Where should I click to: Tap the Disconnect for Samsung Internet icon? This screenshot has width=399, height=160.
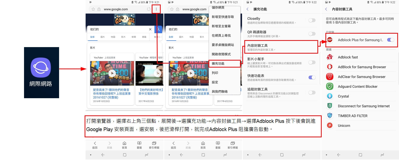330,106
